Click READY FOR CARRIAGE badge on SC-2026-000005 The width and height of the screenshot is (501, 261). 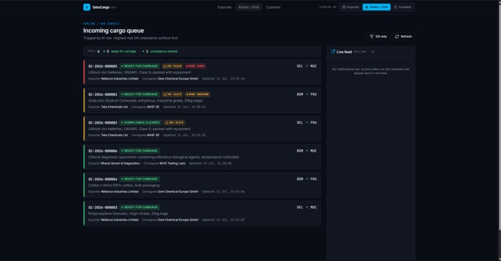(139, 66)
